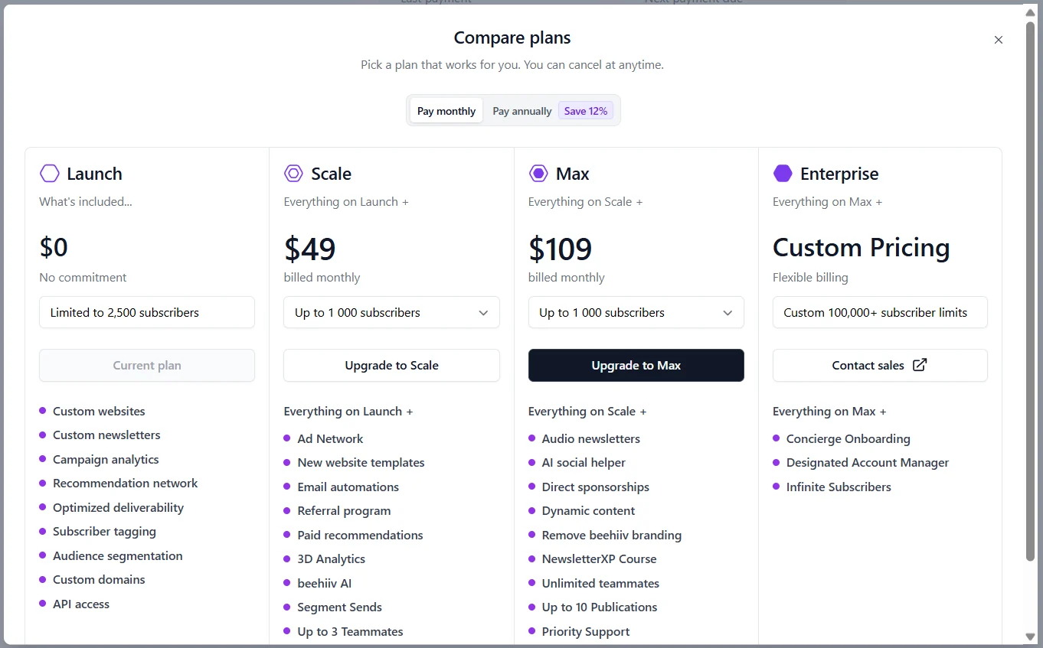Click the Segment Sends feature

coord(339,607)
